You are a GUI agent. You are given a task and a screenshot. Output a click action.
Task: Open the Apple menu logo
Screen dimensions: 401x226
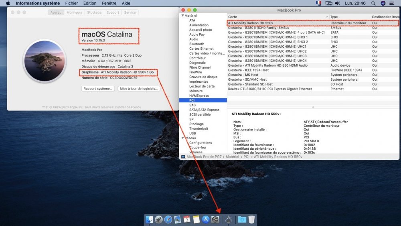click(8, 3)
